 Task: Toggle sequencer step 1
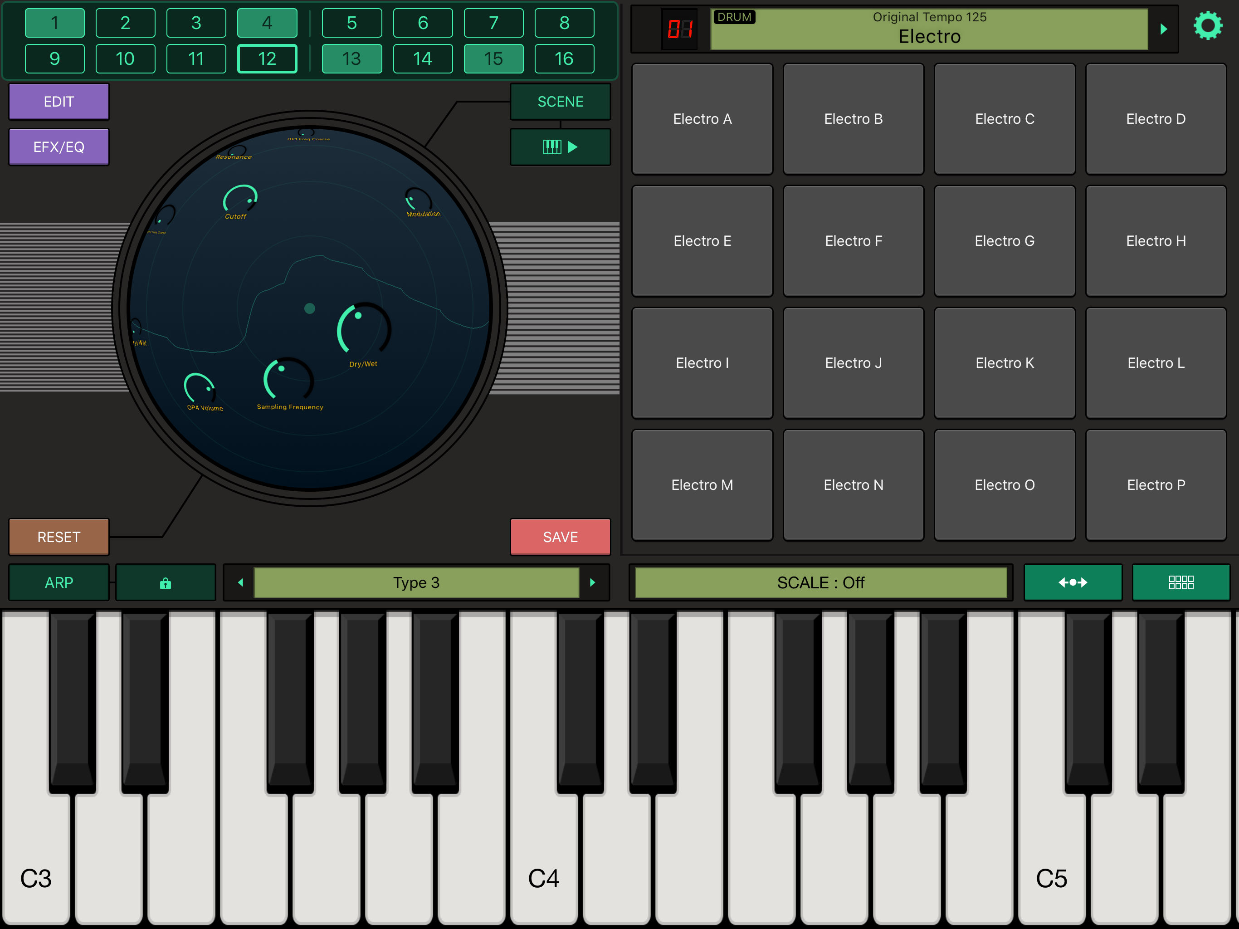tap(54, 23)
